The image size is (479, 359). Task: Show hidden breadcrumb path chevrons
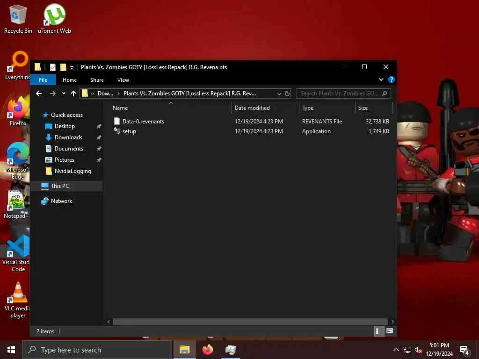[x=93, y=93]
